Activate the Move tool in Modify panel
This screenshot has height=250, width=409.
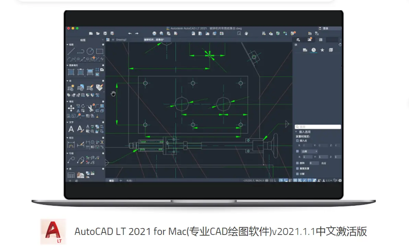[x=71, y=108]
